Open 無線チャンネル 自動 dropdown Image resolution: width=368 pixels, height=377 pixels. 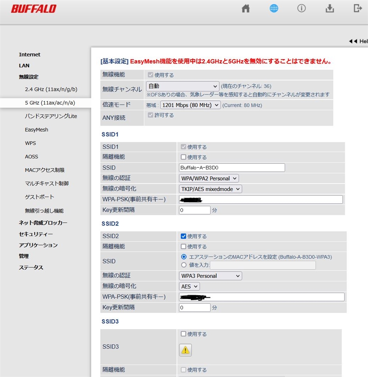coord(183,86)
